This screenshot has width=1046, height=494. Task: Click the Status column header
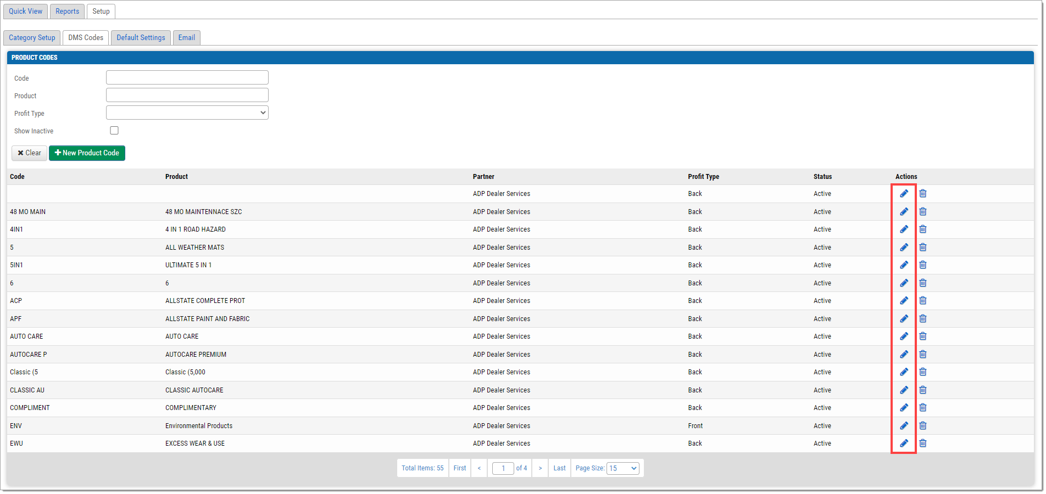822,177
